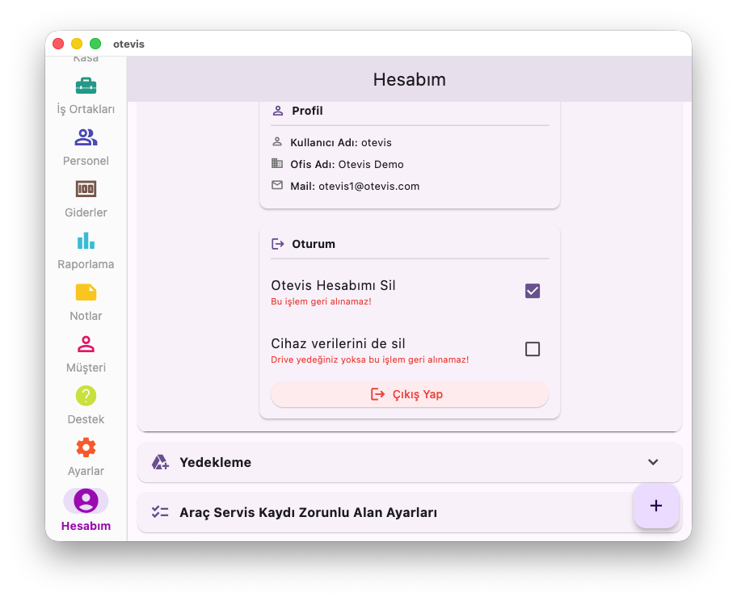
Task: Click the Profil section header
Action: coord(307,111)
